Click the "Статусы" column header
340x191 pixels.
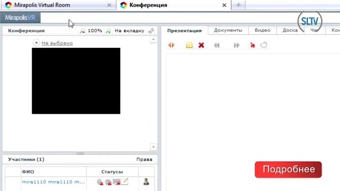[x=112, y=172]
